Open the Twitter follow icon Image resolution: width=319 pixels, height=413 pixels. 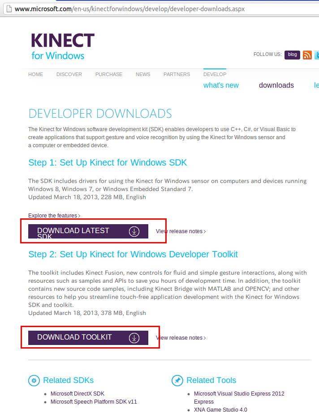coord(317,55)
